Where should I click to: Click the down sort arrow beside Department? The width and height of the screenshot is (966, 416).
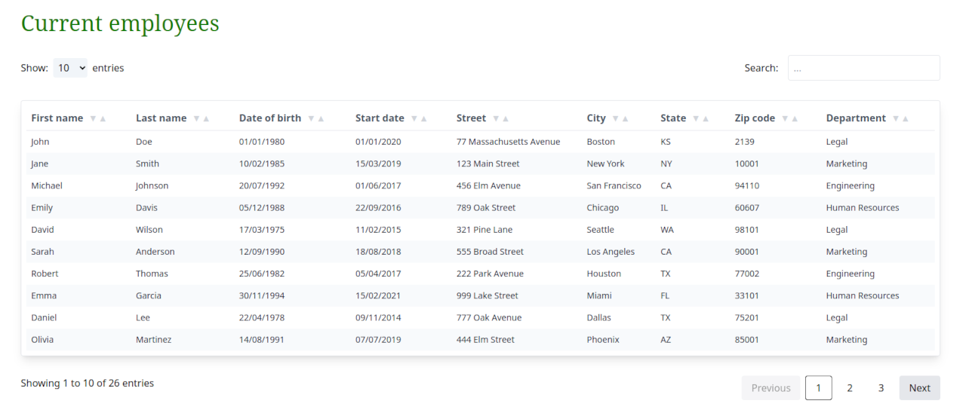[x=896, y=119]
